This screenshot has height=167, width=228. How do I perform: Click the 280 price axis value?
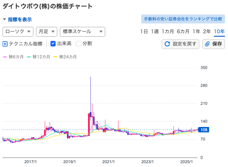click(x=204, y=86)
